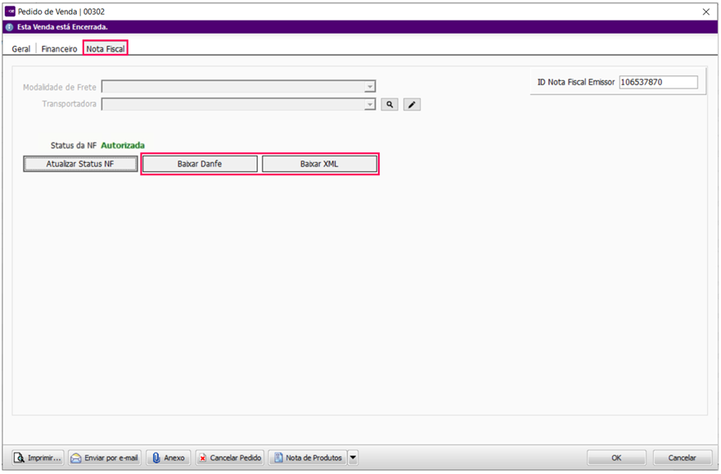Open the Anexo attachment button
The width and height of the screenshot is (721, 474).
[169, 458]
